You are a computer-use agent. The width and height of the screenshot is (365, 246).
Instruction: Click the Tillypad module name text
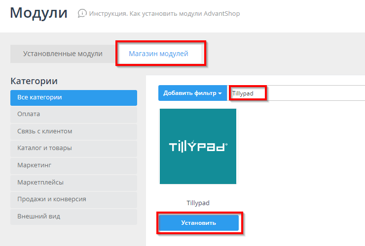[x=198, y=203]
